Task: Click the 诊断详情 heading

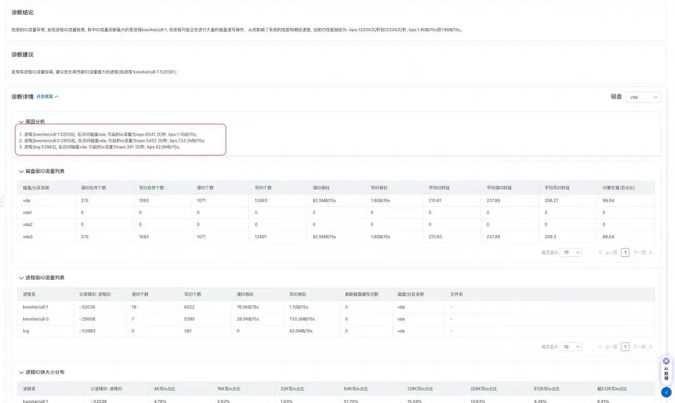Action: coord(22,96)
